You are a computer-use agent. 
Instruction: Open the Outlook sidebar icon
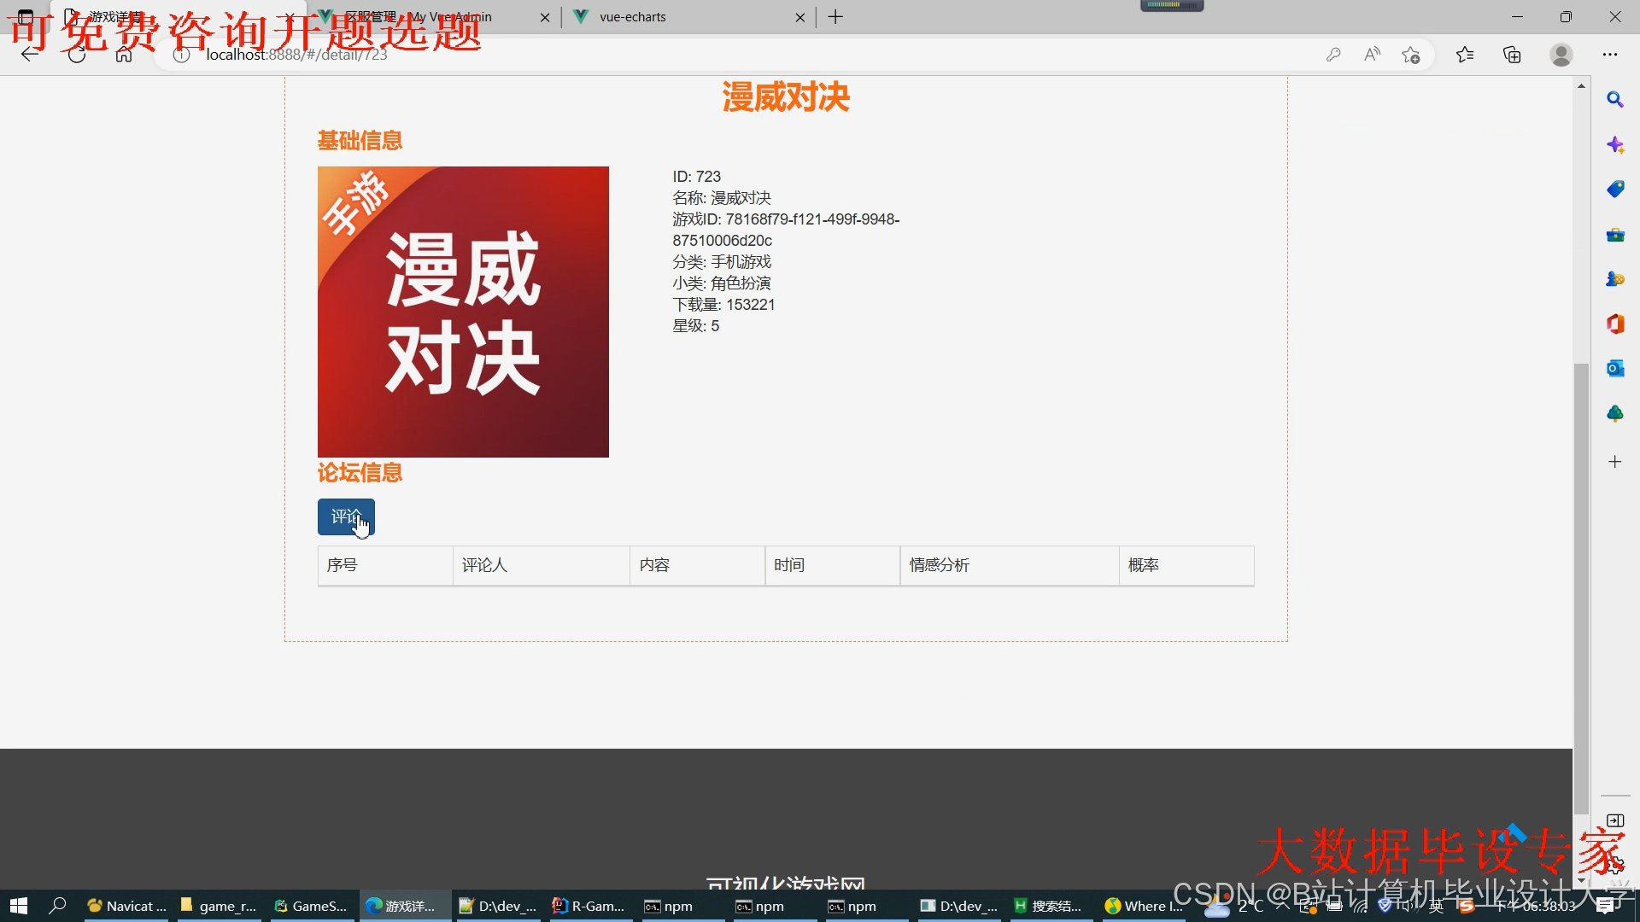tap(1614, 368)
